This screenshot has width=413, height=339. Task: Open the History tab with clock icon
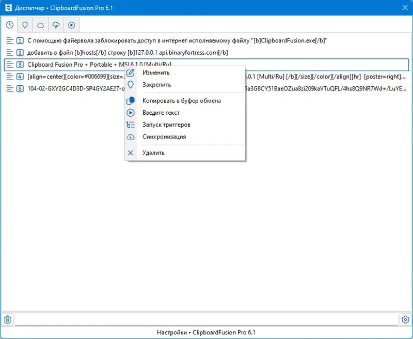click(x=10, y=25)
